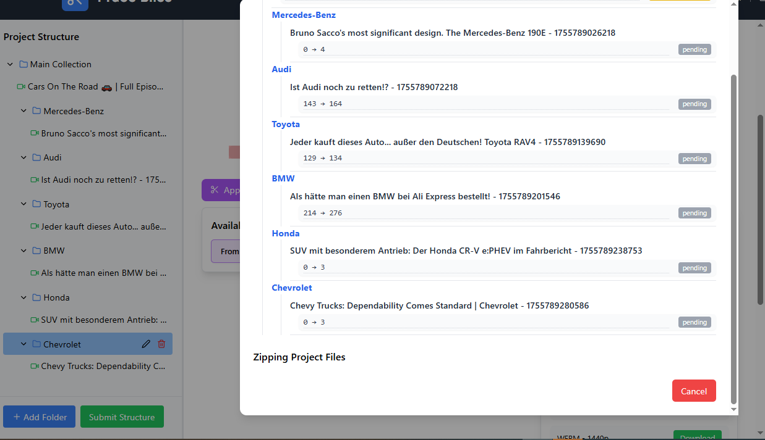
Task: Collapse the Mercedes-Benz folder chevron
Action: (x=24, y=111)
